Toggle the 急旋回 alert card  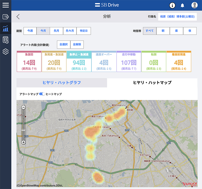[29, 61]
